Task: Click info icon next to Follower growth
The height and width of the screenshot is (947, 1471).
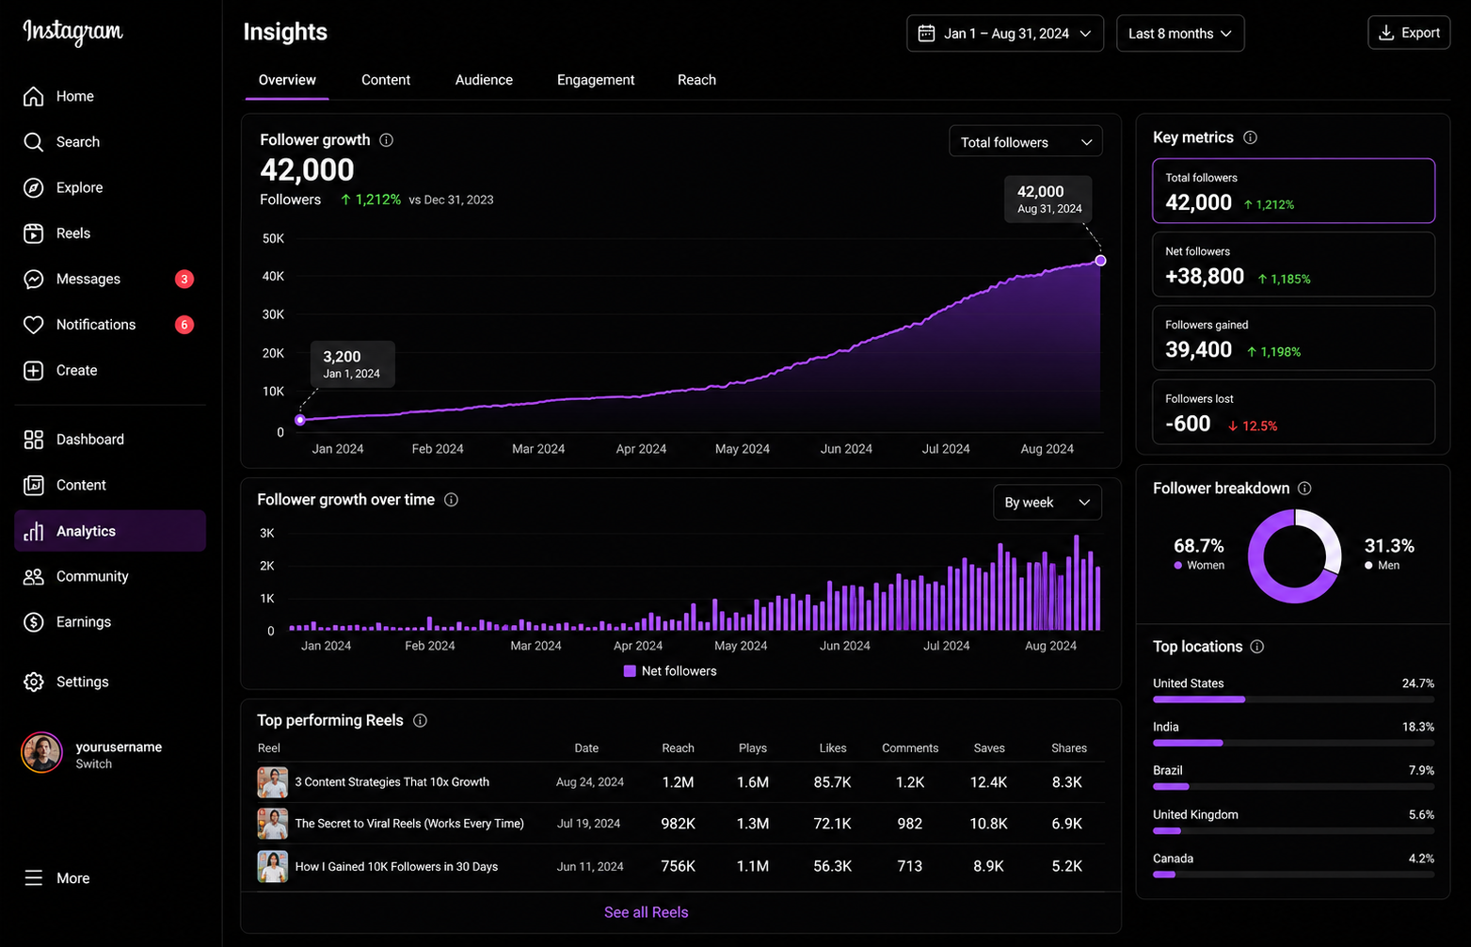Action: (386, 140)
